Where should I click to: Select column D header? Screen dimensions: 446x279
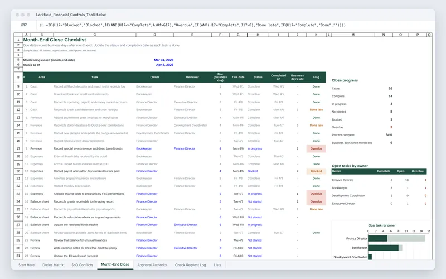[x=155, y=35]
